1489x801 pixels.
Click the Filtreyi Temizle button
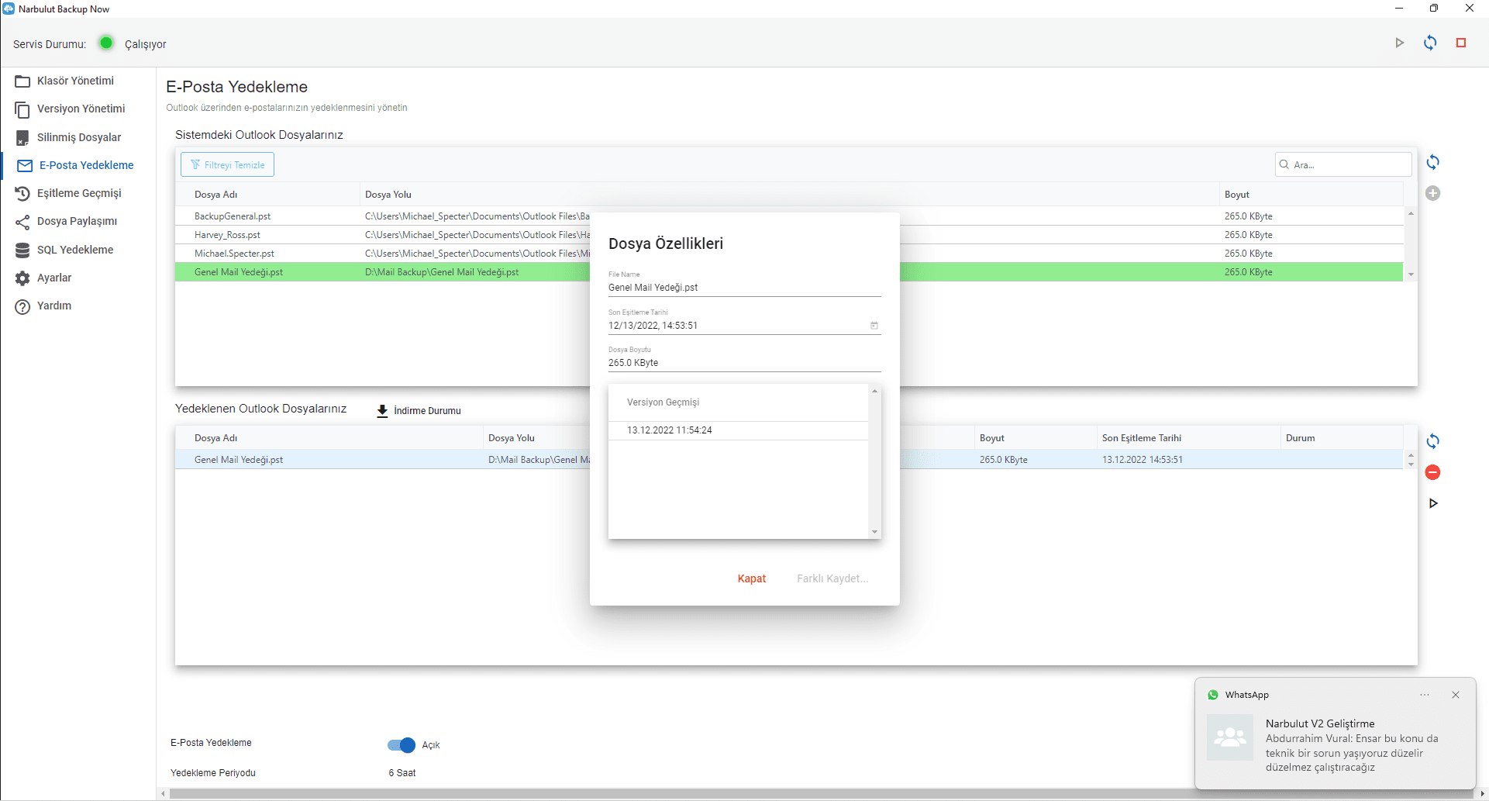point(227,165)
